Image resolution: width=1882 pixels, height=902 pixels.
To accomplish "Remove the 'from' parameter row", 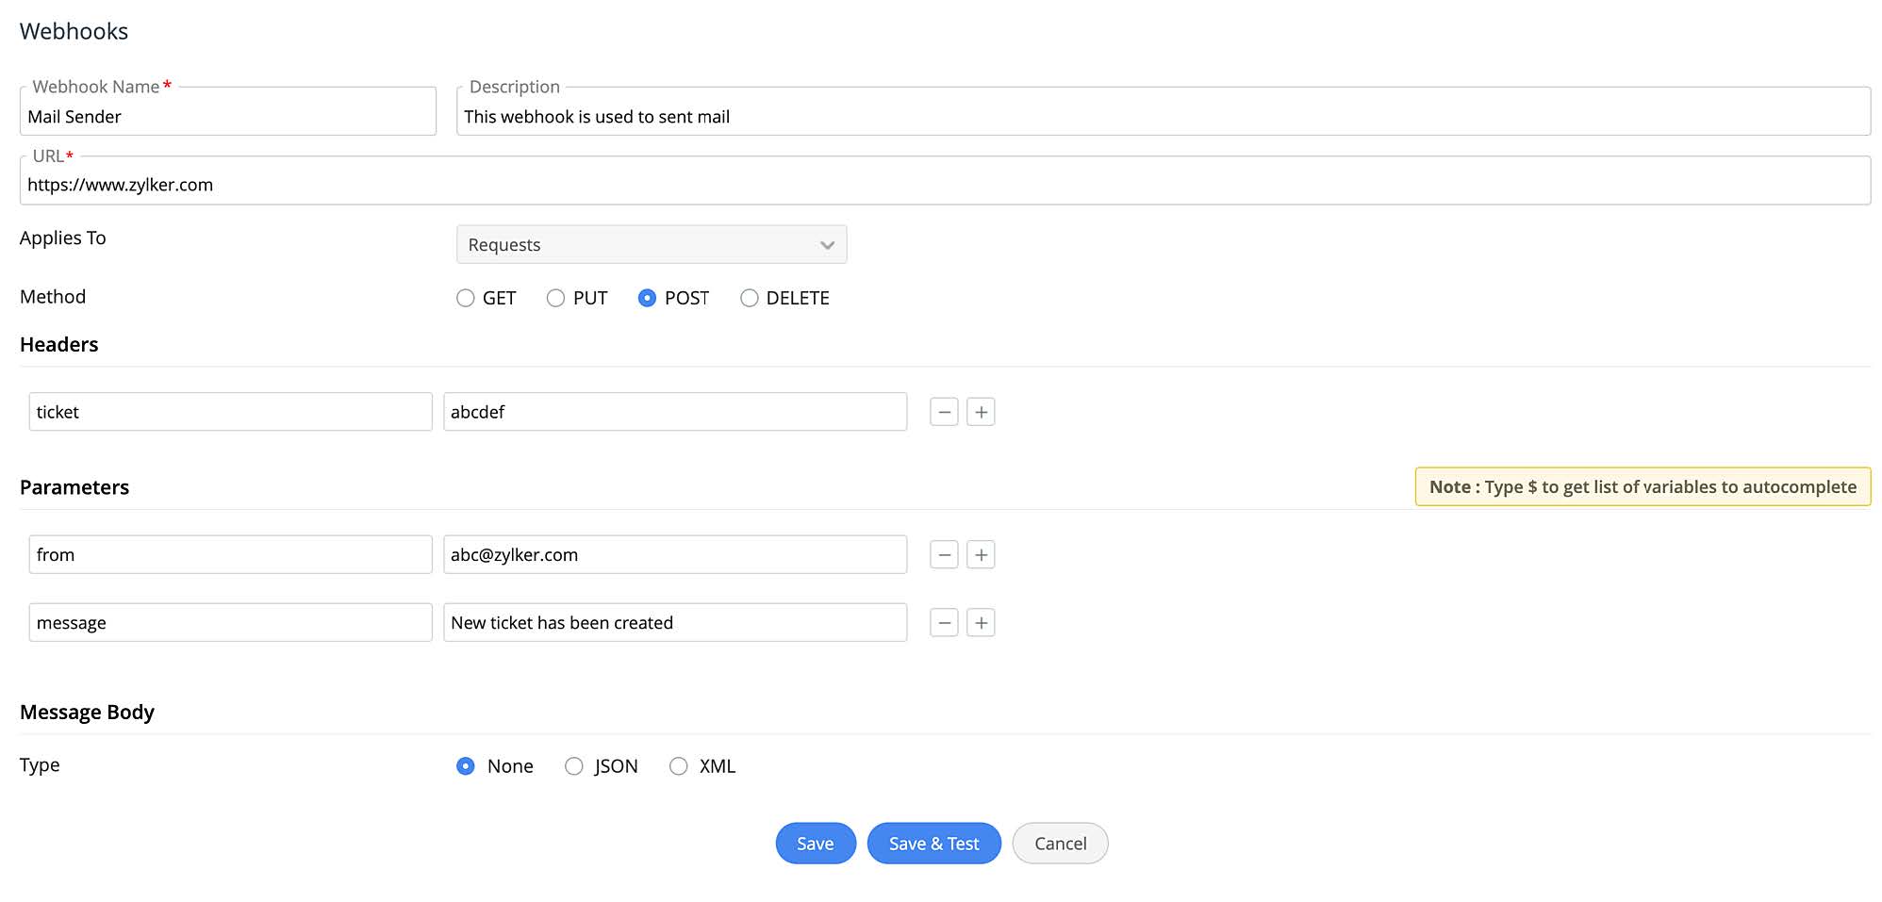I will tap(944, 555).
